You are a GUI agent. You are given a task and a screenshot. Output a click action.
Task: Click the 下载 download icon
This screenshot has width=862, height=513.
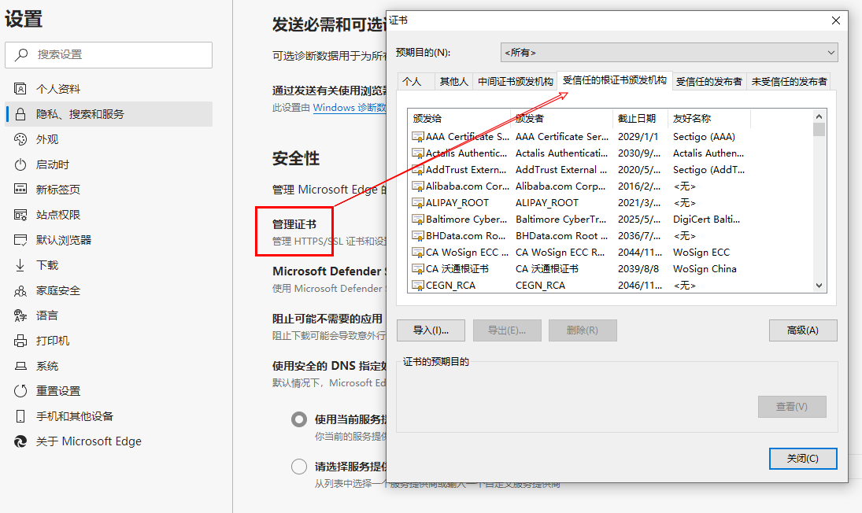coord(20,265)
